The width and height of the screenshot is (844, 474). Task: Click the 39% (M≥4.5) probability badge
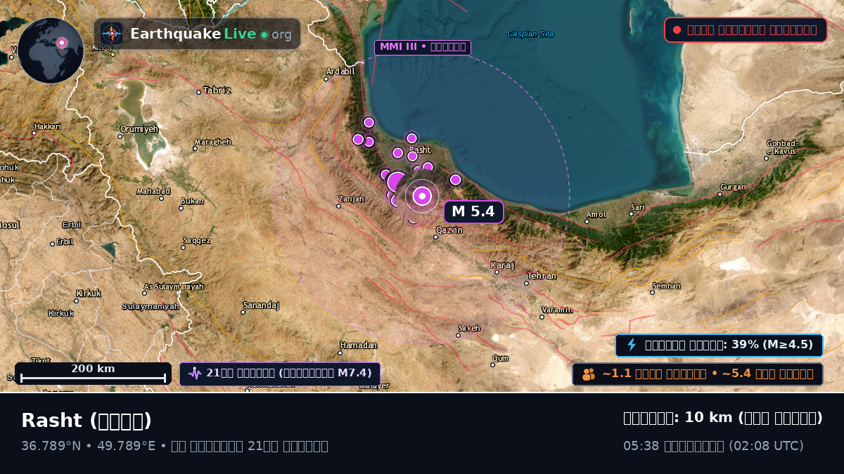(720, 345)
